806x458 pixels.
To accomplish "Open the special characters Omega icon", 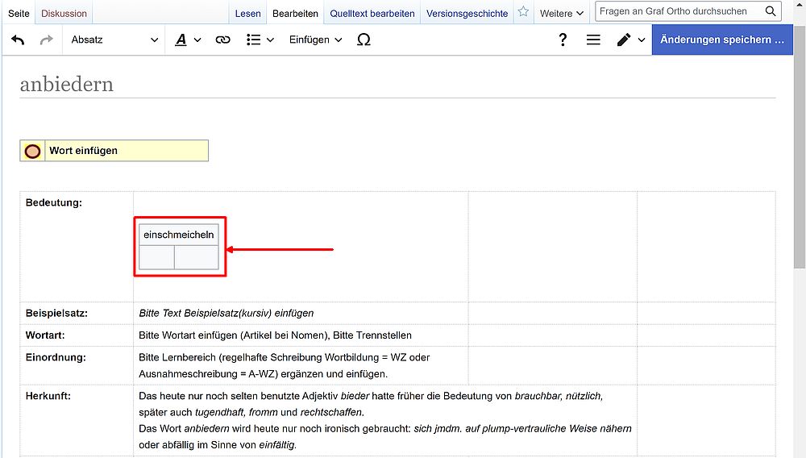I will [364, 40].
